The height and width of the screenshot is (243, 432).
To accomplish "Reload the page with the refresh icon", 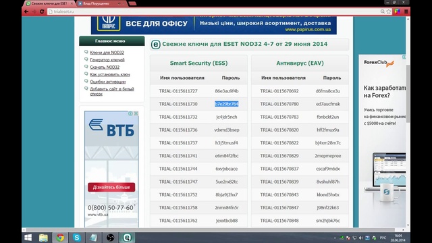I will click(42, 11).
